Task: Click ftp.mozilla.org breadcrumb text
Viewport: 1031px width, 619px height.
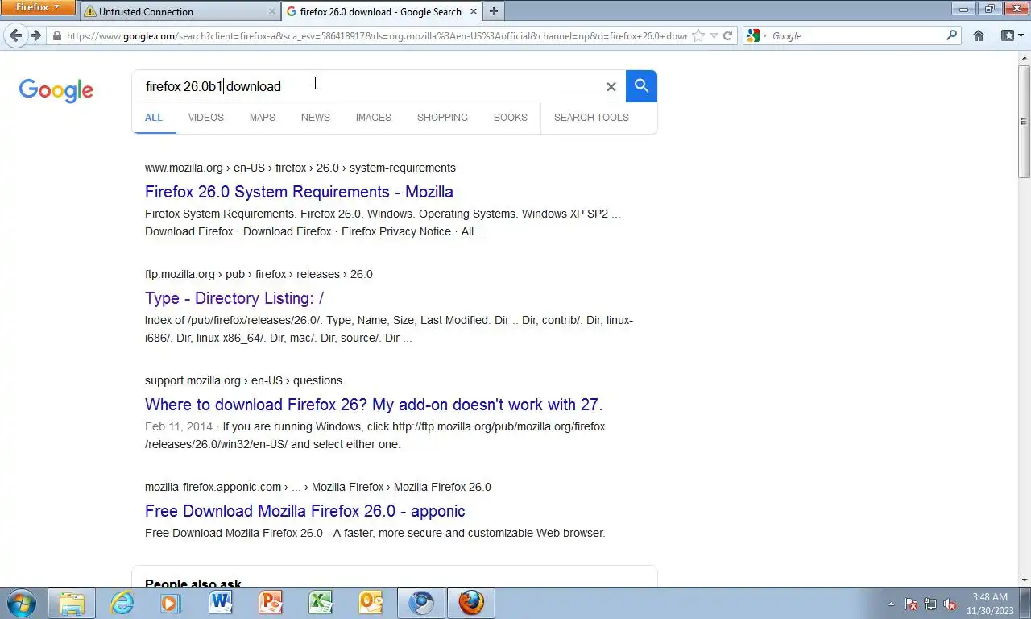Action: pos(180,274)
